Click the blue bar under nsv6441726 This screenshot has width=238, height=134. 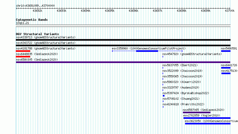pos(226,68)
